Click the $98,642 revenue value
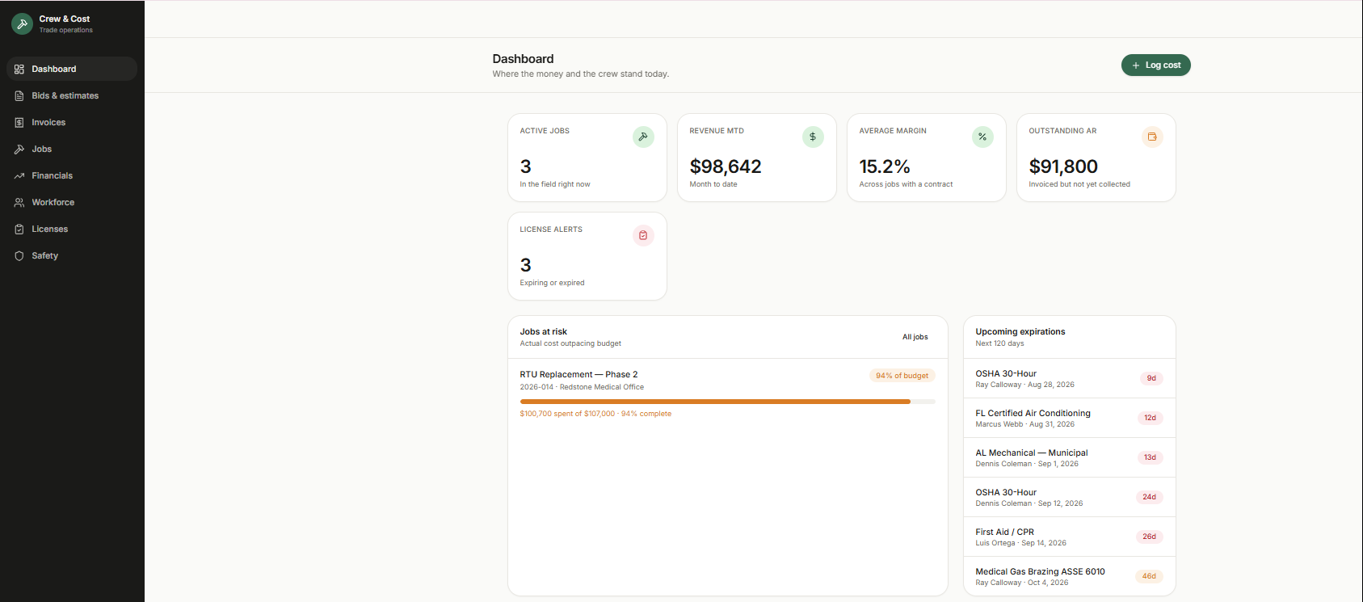This screenshot has width=1363, height=602. click(726, 166)
